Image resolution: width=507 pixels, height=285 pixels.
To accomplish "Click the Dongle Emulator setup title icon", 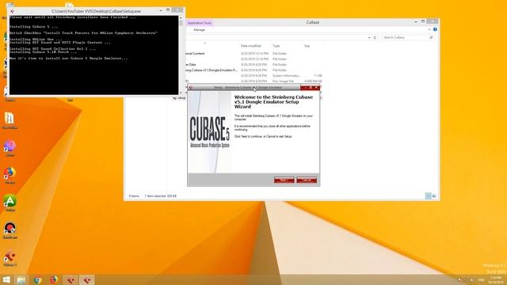I will (191, 87).
